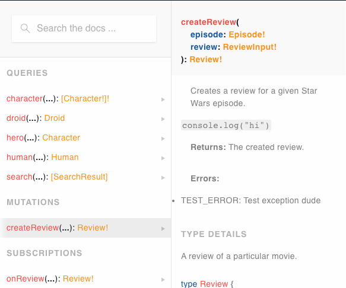Viewport: 346px width, 288px height.
Task: Click the SUBSCRIPTIONS section heading
Action: (x=45, y=253)
